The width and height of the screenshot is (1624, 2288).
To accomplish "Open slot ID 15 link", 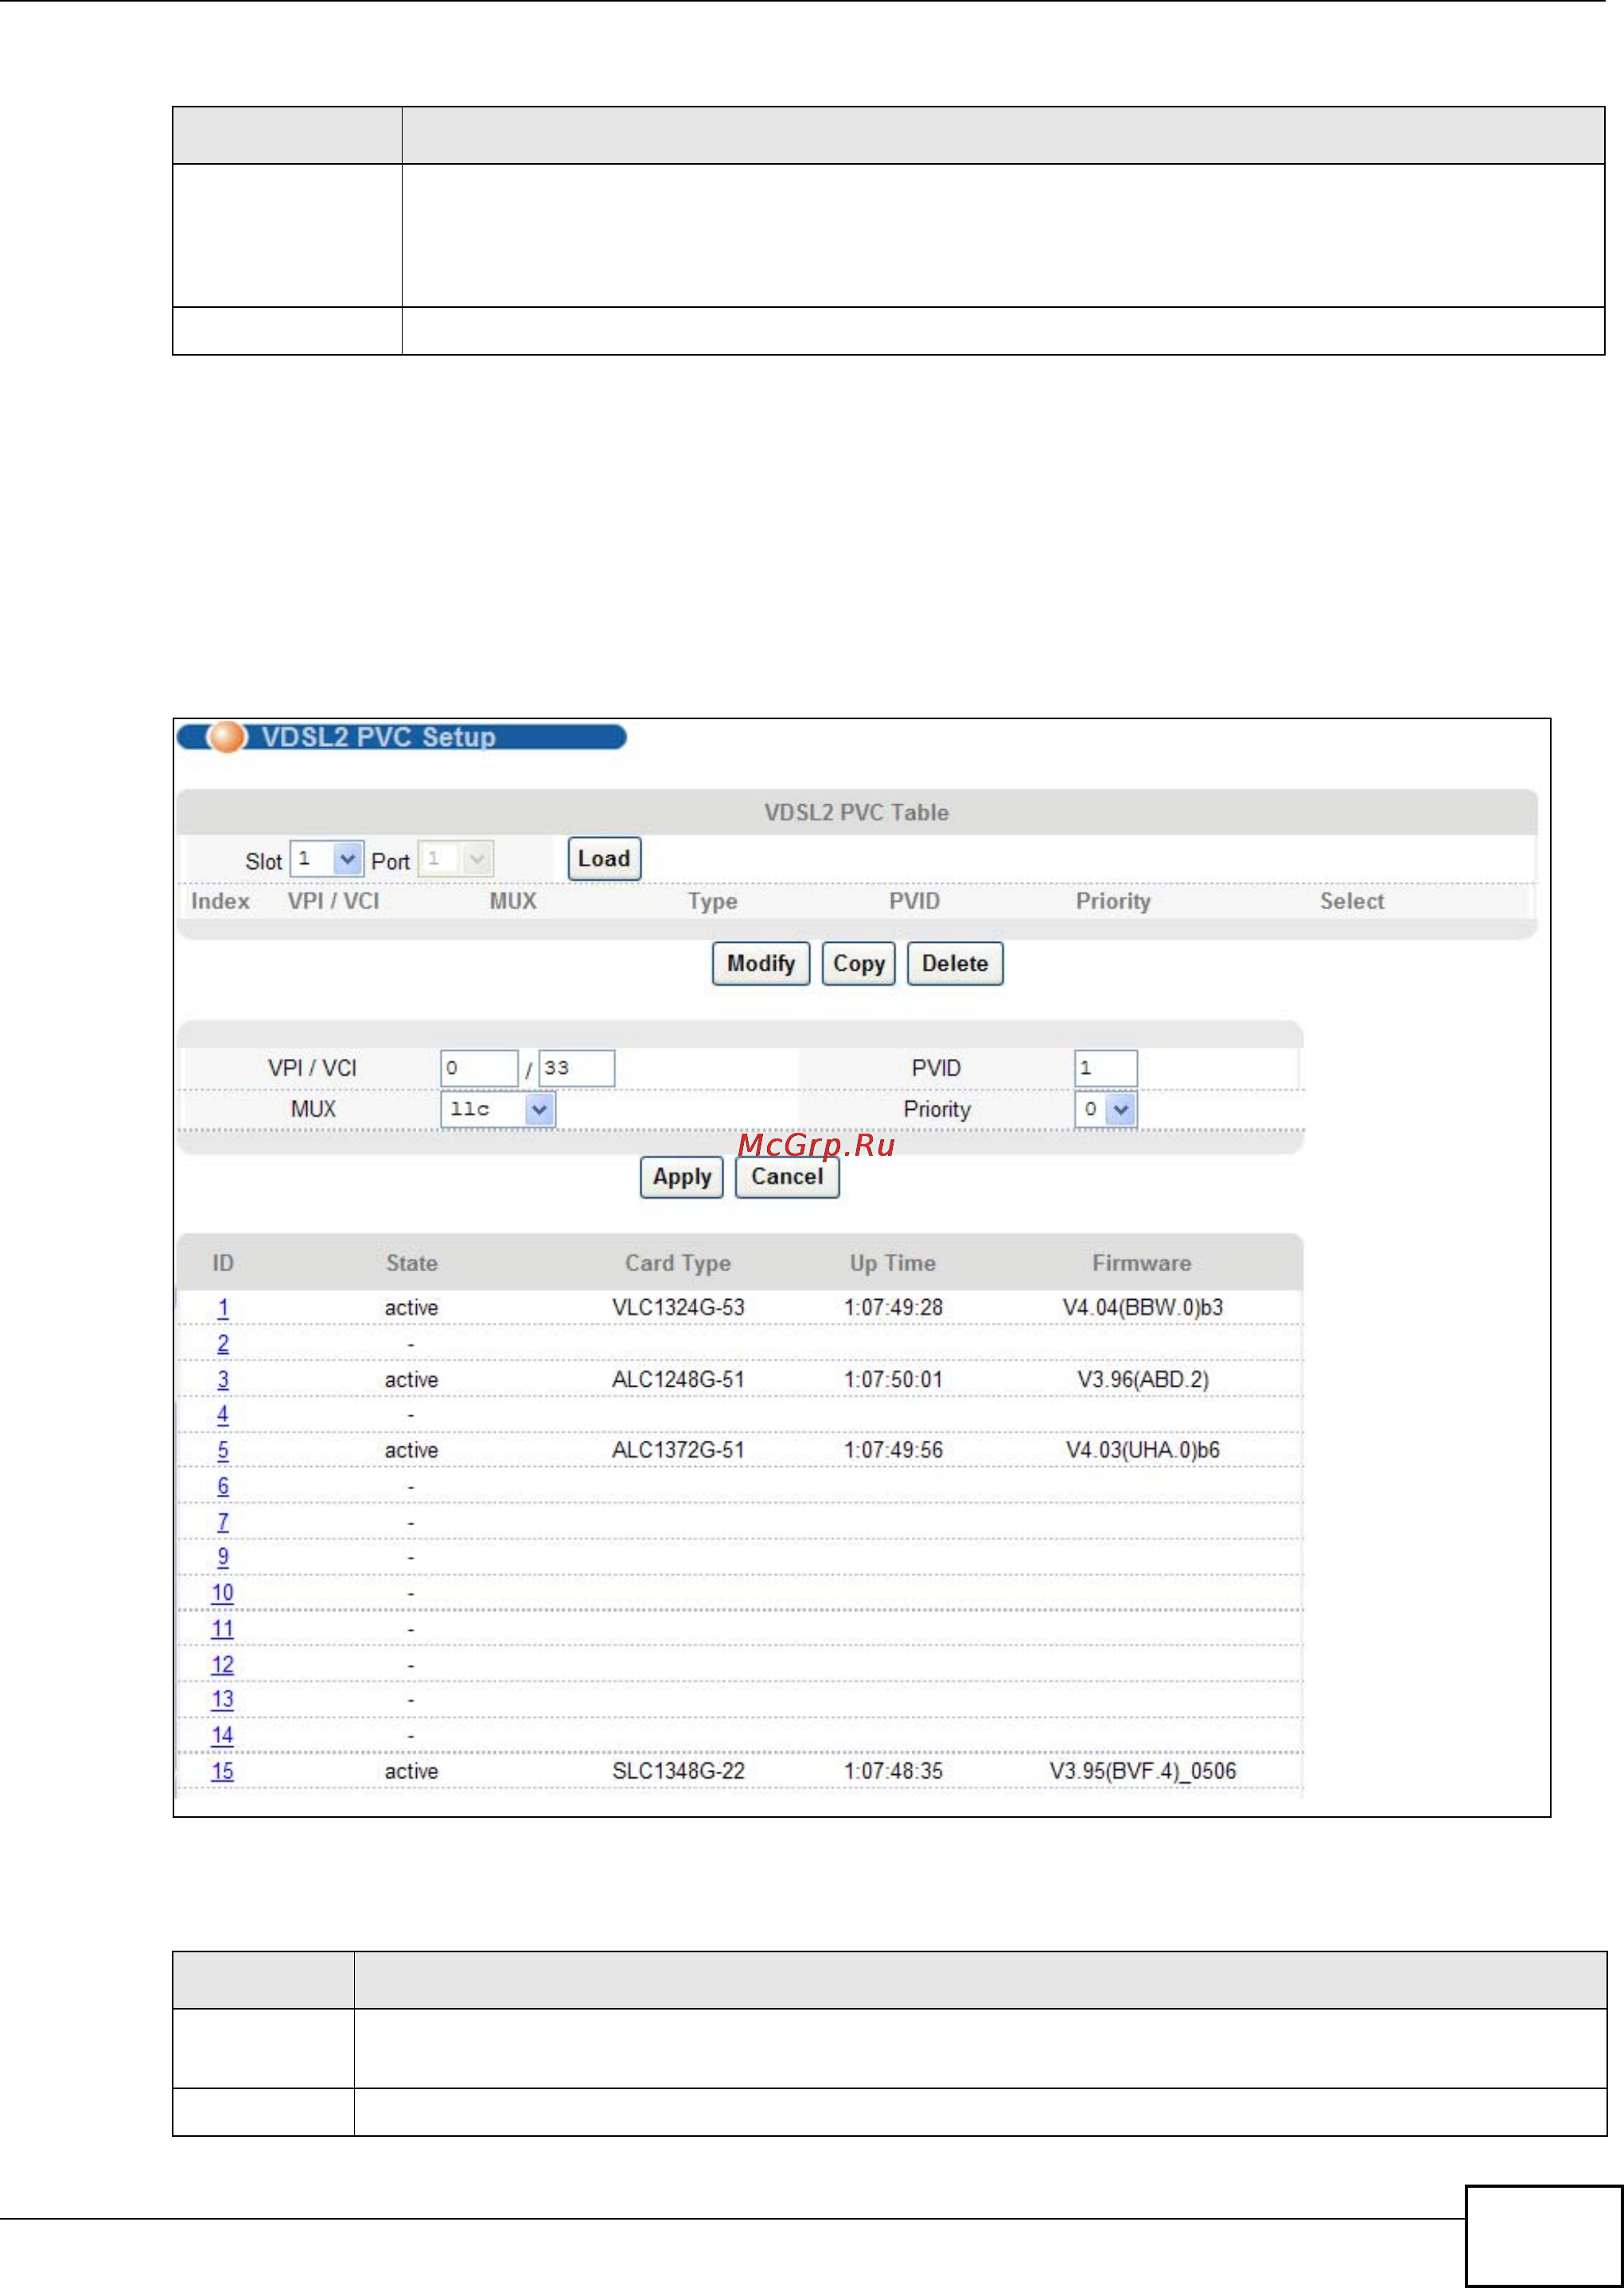I will pos(222,1771).
